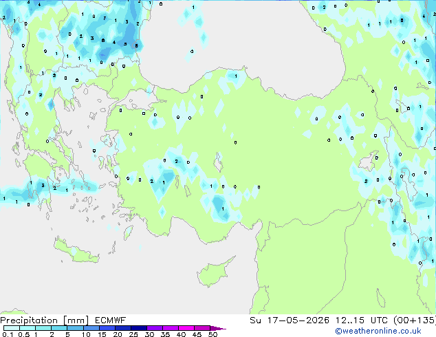Click the forecast date and time text
The image size is (436, 337).
coord(342,320)
